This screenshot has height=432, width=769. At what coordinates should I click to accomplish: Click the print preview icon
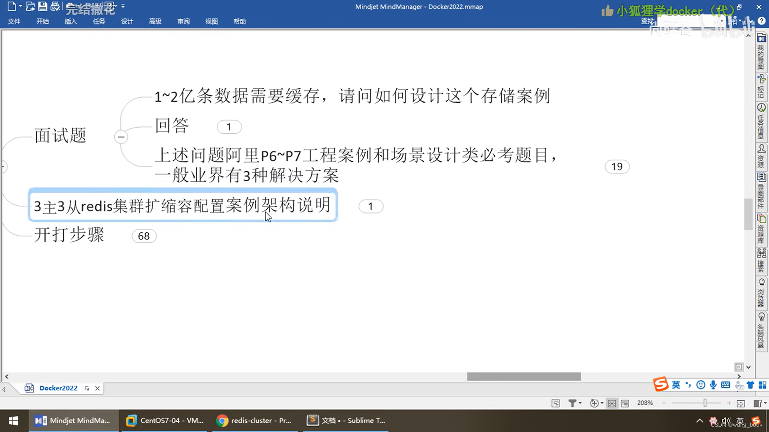[55, 6]
